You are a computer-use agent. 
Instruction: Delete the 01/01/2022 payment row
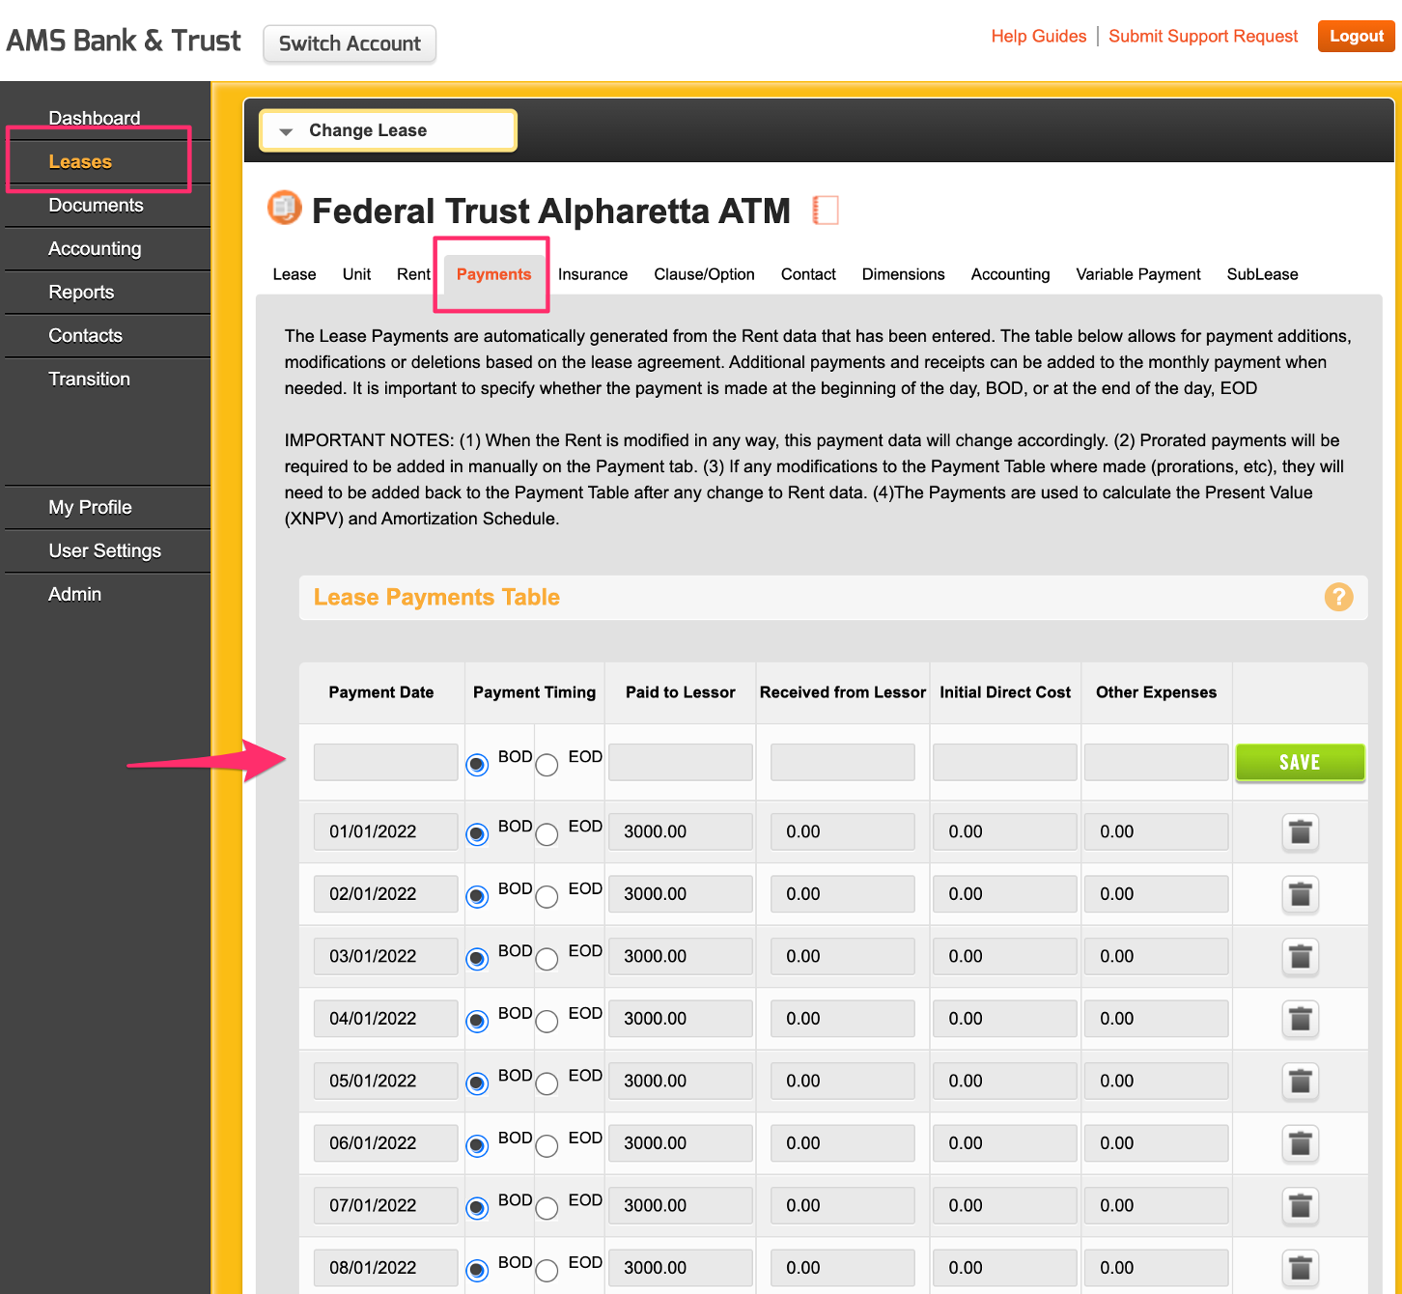(x=1300, y=832)
